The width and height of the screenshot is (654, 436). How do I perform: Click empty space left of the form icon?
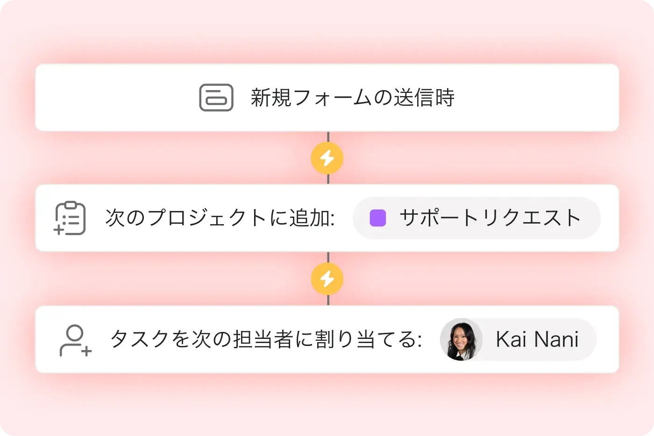point(117,98)
